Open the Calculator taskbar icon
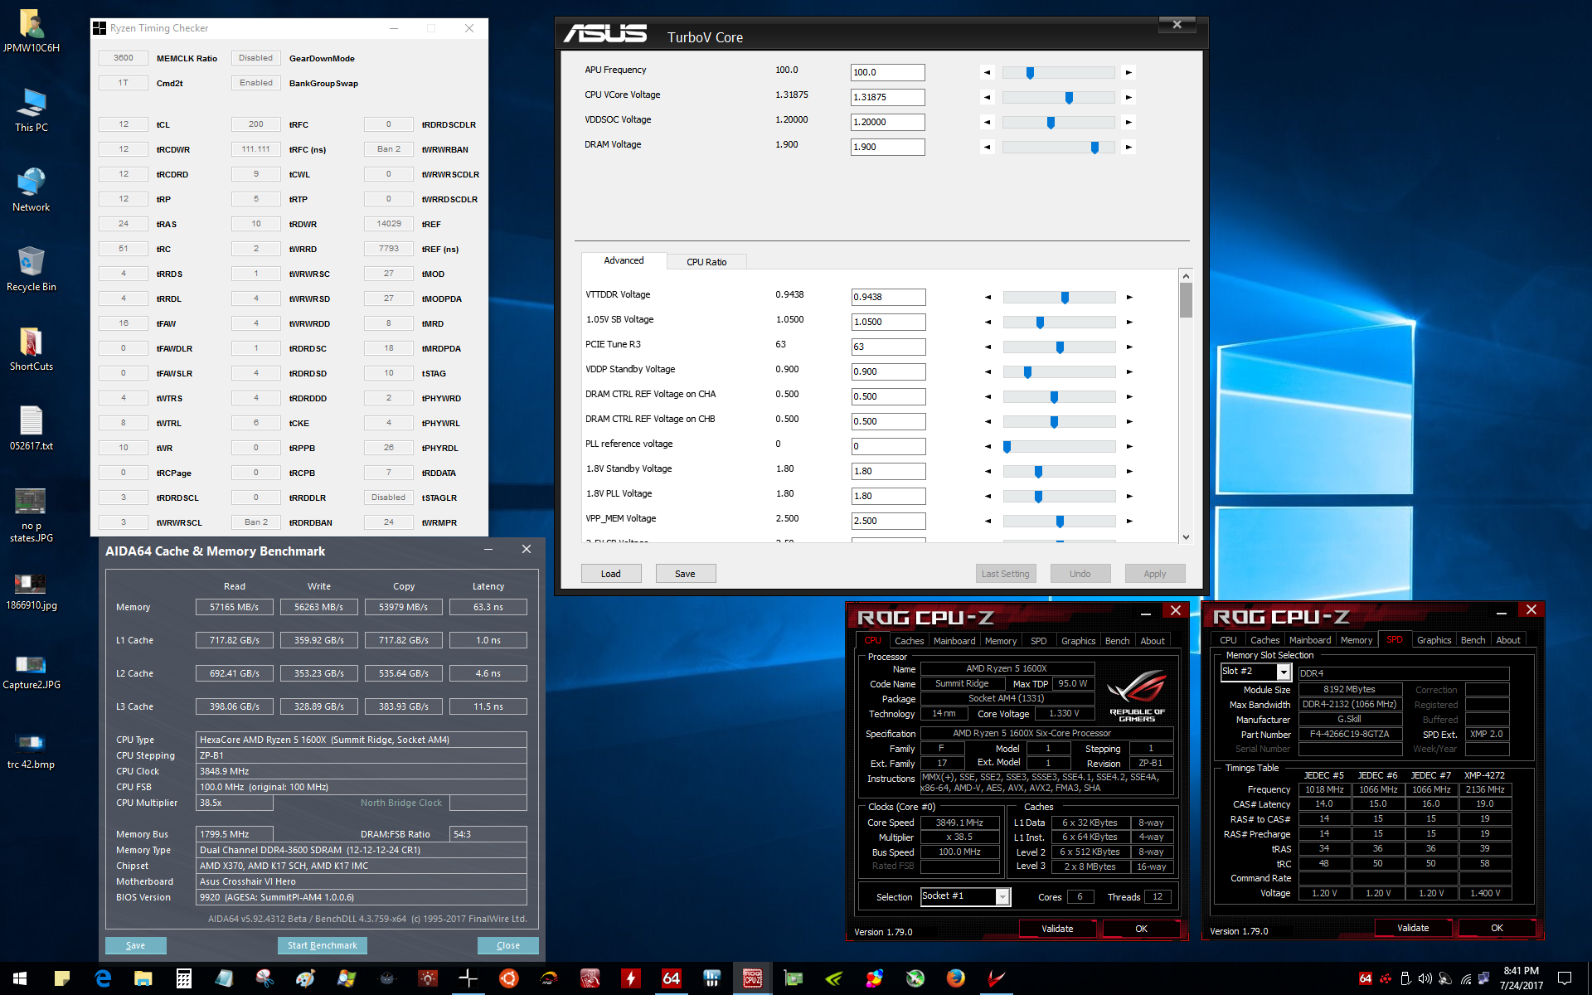The image size is (1592, 995). coord(184,978)
